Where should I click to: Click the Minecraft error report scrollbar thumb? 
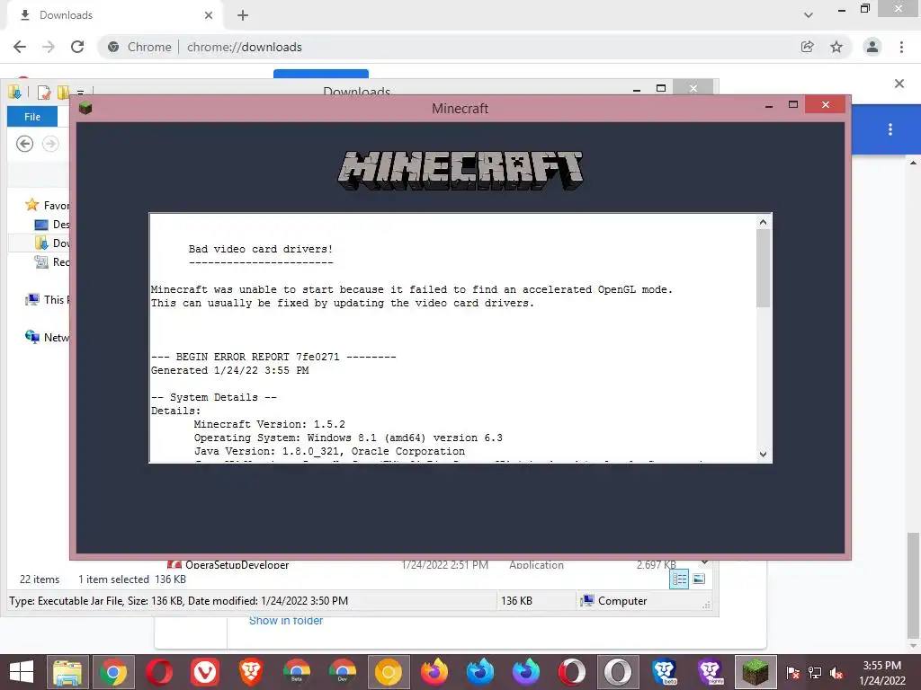[763, 268]
